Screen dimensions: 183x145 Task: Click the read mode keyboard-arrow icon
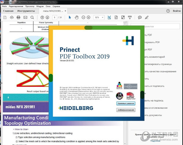click(x=130, y=17)
